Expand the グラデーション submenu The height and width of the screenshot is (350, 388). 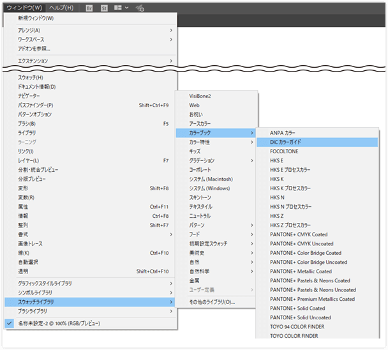pos(216,160)
